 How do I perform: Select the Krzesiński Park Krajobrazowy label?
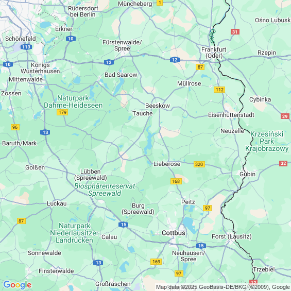pyautogui.click(x=267, y=141)
